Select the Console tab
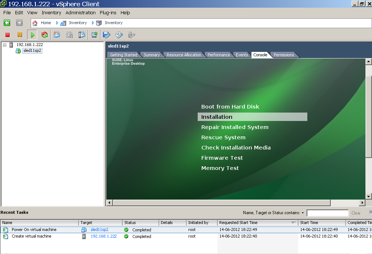The height and width of the screenshot is (254, 372). (x=260, y=55)
